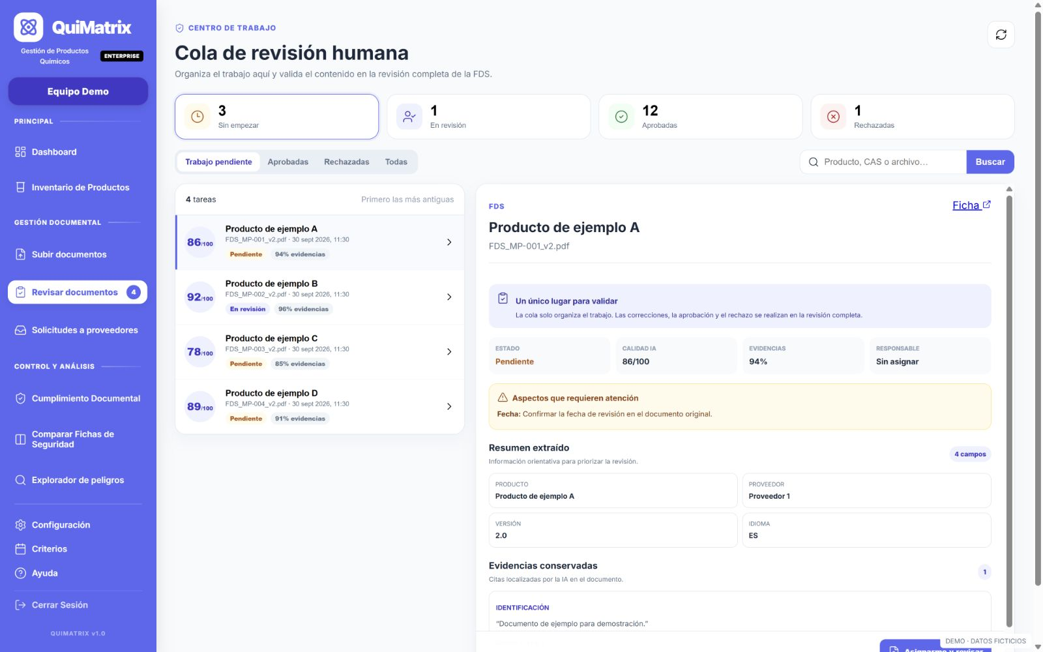Click the red X Rechazadas icon
This screenshot has height=652, width=1043.
click(833, 117)
